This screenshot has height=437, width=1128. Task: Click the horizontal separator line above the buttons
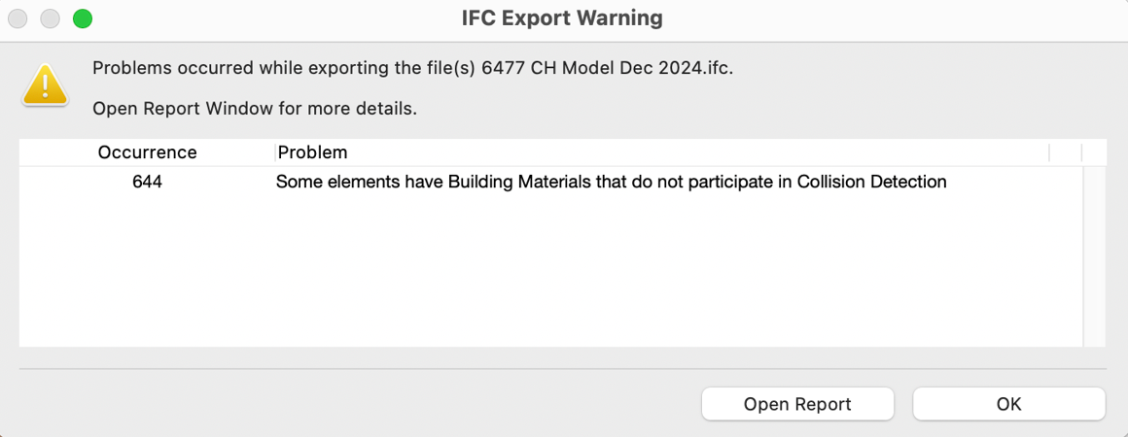click(563, 369)
